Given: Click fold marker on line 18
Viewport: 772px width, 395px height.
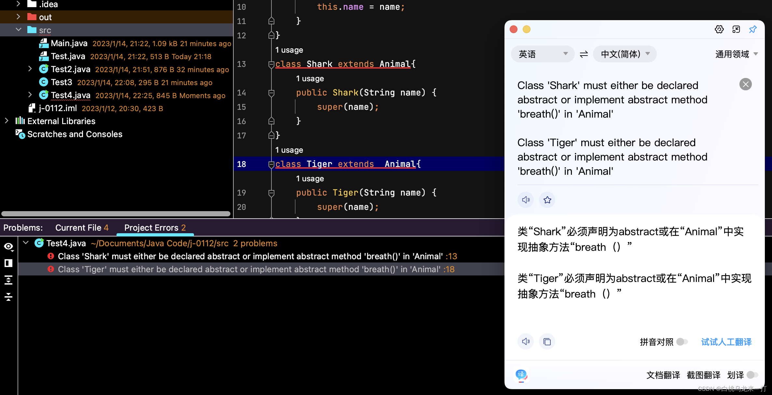Looking at the screenshot, I should pyautogui.click(x=271, y=164).
